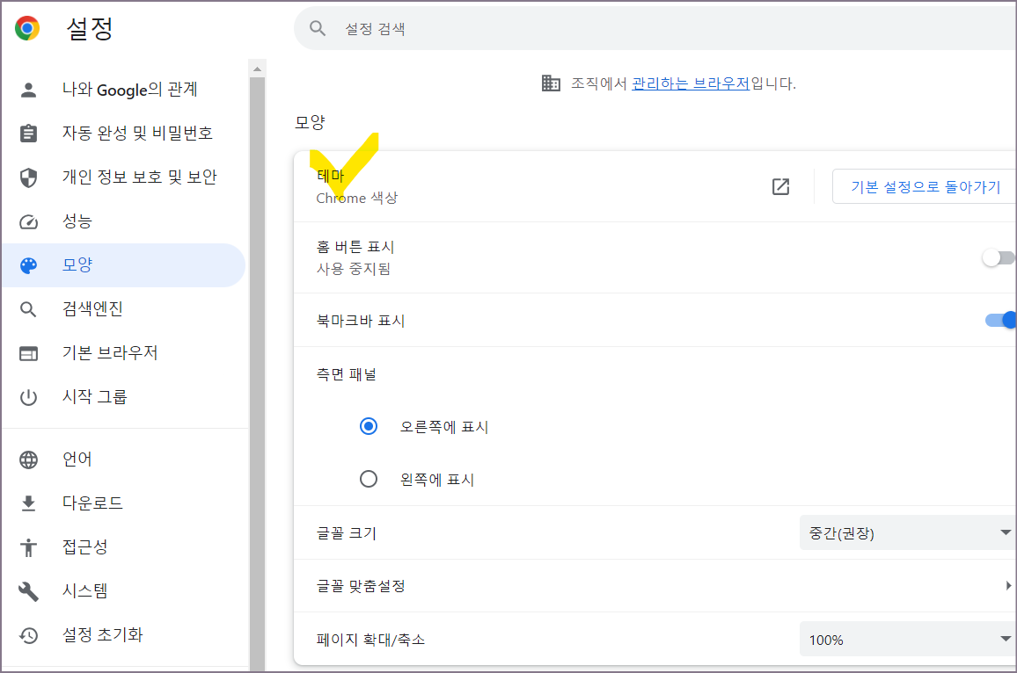The image size is (1017, 673).
Task: Select the 언어 globe icon
Action: (x=27, y=458)
